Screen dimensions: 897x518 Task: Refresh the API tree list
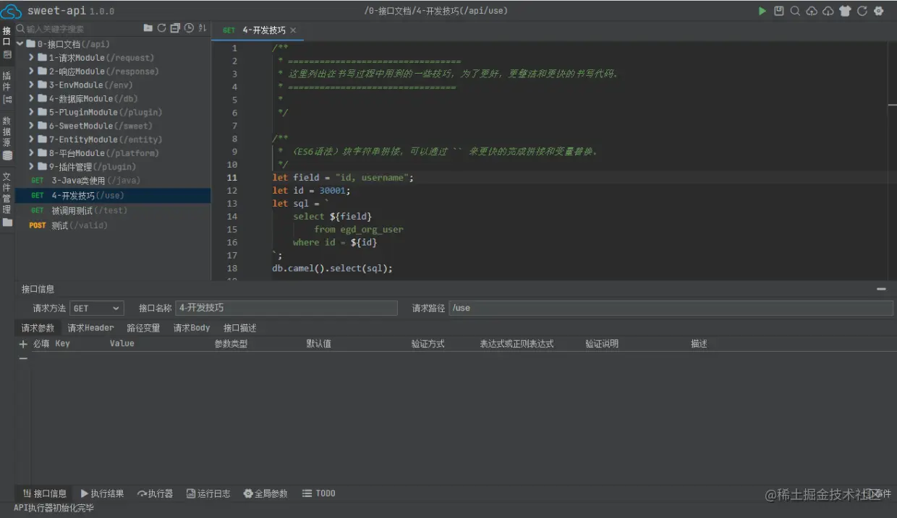coord(161,28)
